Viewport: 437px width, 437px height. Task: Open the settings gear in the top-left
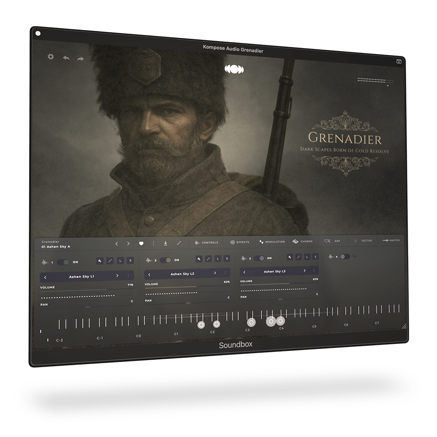coord(50,57)
